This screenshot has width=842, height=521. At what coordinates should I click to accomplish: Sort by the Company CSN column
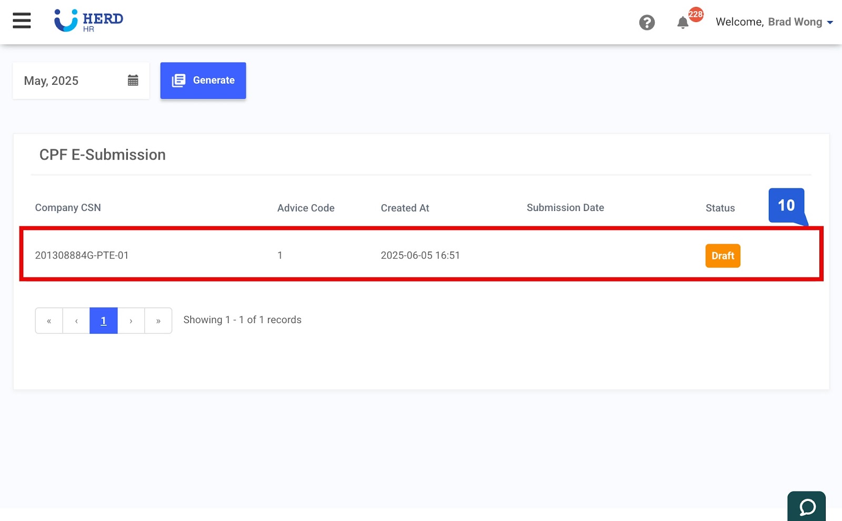pos(67,207)
